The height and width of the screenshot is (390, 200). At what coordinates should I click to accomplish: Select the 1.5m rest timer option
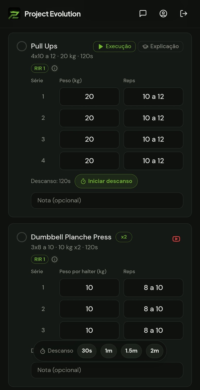coord(131,351)
